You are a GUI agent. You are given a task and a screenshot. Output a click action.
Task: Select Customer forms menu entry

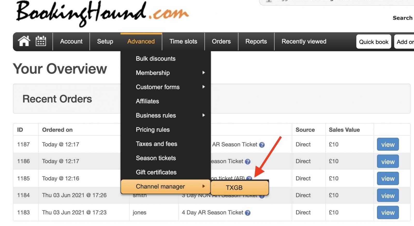point(166,87)
